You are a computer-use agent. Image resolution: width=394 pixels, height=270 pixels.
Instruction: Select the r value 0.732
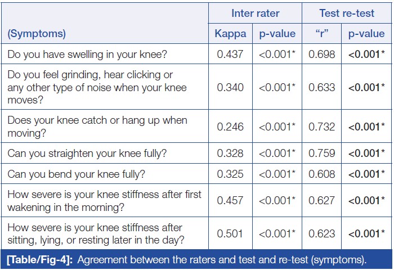pos(323,127)
